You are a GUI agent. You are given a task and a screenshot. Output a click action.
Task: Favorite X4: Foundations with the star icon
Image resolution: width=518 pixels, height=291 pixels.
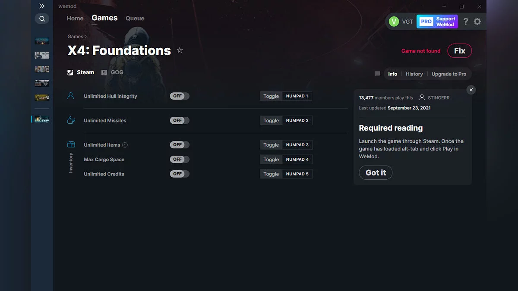(x=180, y=50)
